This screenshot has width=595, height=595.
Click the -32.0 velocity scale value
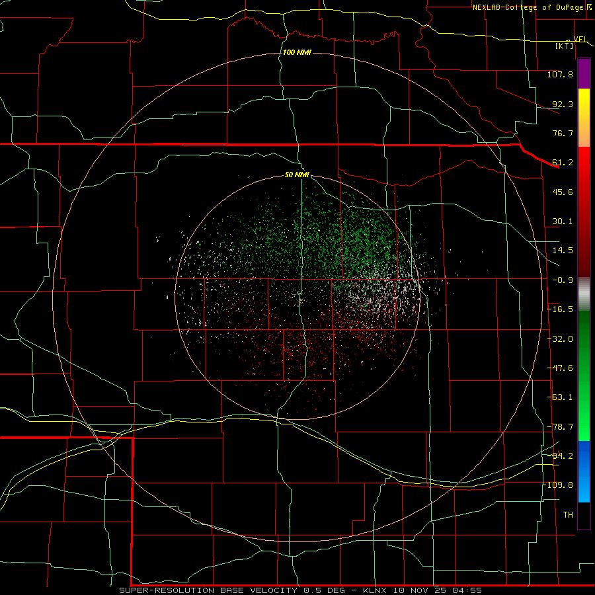tap(560, 339)
